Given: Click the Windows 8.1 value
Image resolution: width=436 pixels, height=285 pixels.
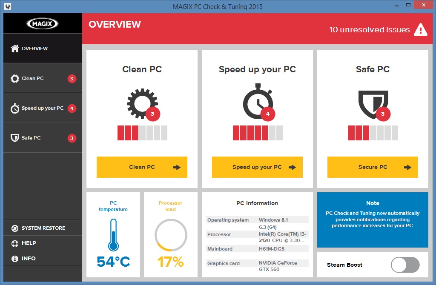Looking at the screenshot, I should (273, 220).
